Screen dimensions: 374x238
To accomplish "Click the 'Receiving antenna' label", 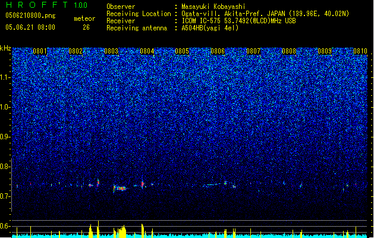I will [137, 28].
